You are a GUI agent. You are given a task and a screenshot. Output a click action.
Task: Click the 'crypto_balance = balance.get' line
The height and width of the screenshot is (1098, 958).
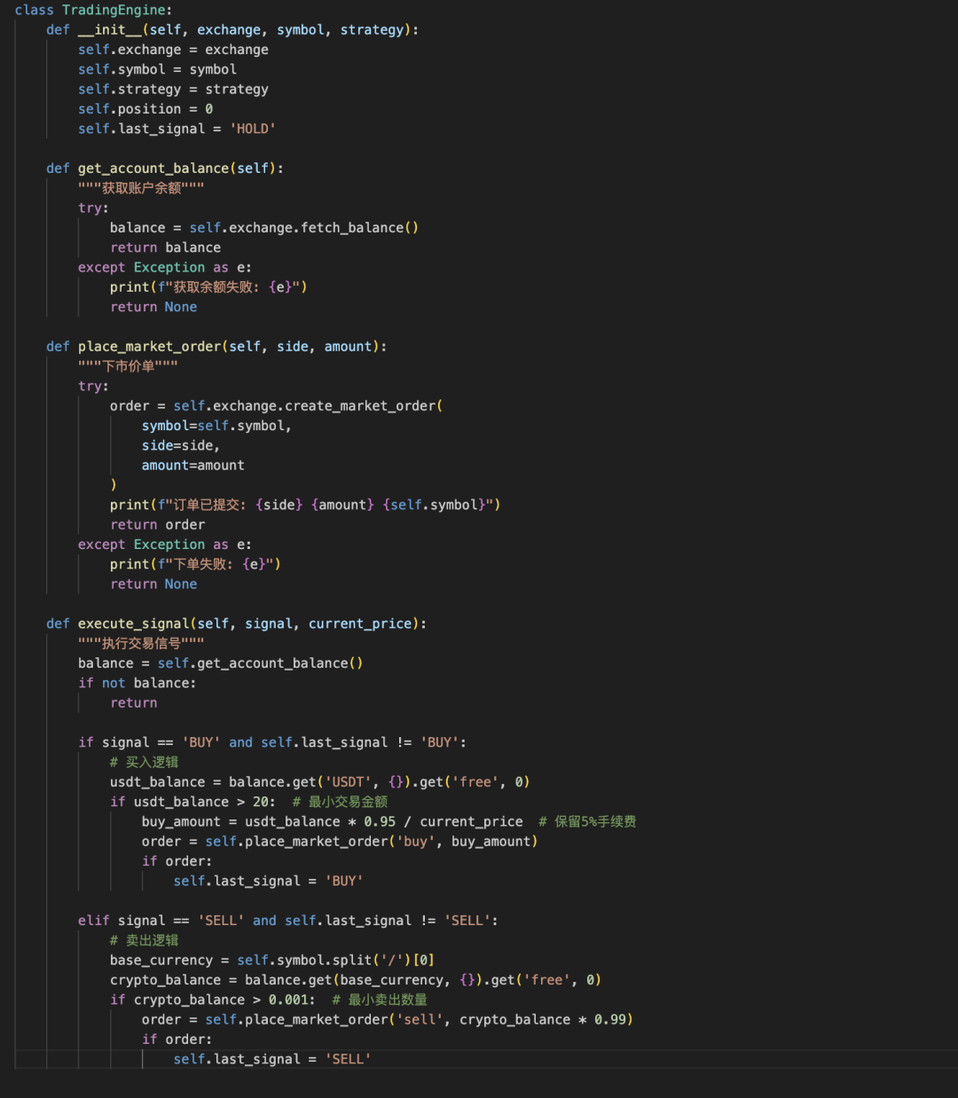356,980
